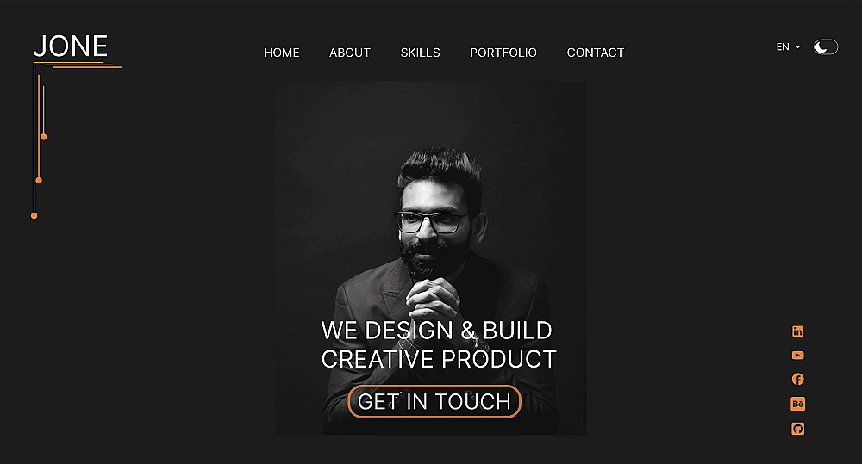862x464 pixels.
Task: Click the middle orange dot under logo
Action: point(39,180)
